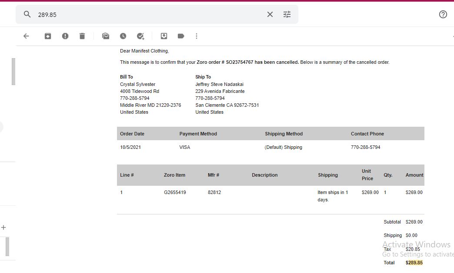Click (Default) Shipping value
Screen dimensions: 454x273
click(x=284, y=147)
